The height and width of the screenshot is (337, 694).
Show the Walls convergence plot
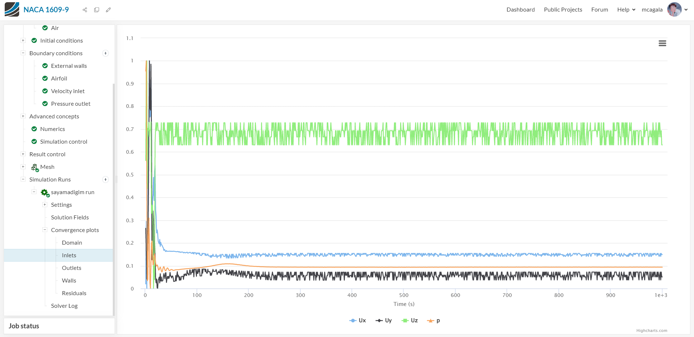pos(69,280)
